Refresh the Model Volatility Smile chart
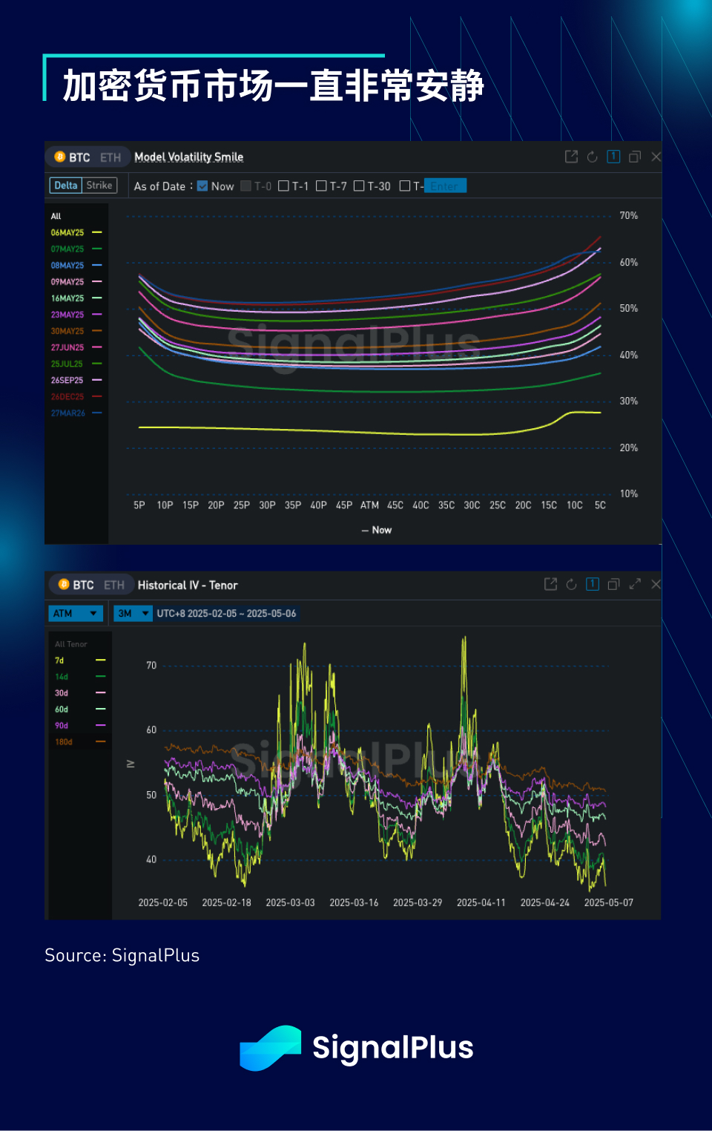 [x=592, y=157]
